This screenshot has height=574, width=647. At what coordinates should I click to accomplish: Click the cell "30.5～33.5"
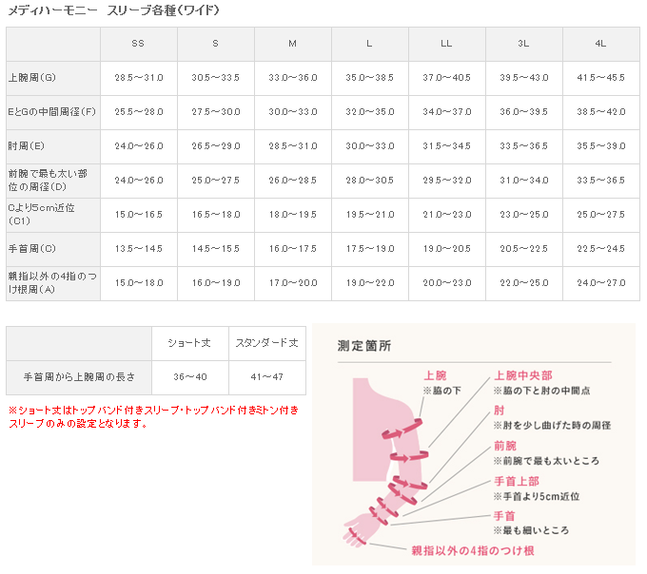point(215,78)
